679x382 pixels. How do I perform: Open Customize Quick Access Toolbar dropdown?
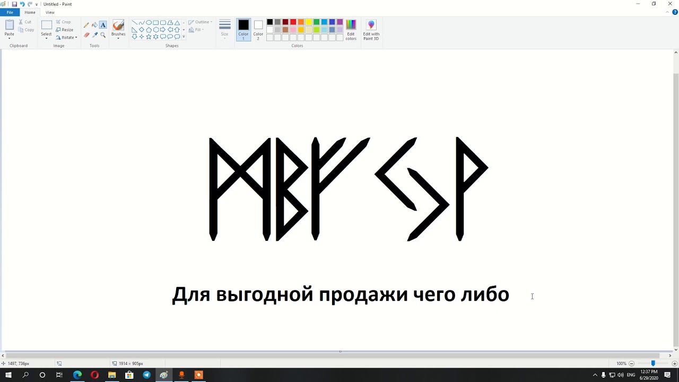click(x=37, y=4)
